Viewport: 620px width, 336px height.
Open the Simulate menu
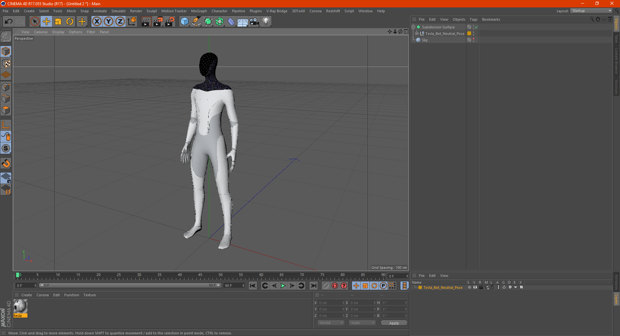point(119,11)
